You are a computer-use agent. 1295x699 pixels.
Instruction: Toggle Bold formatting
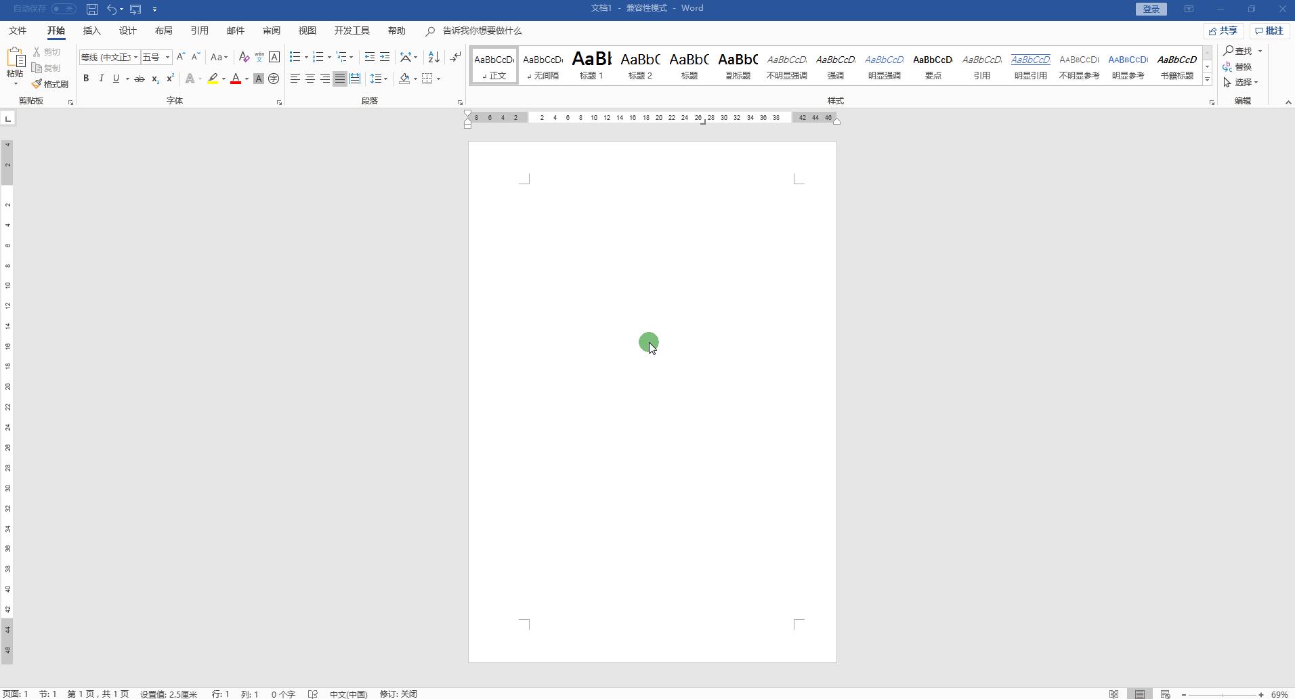(86, 79)
